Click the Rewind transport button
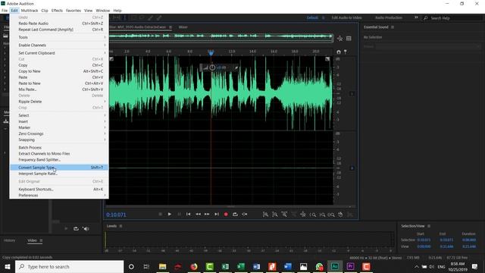 coord(198,214)
